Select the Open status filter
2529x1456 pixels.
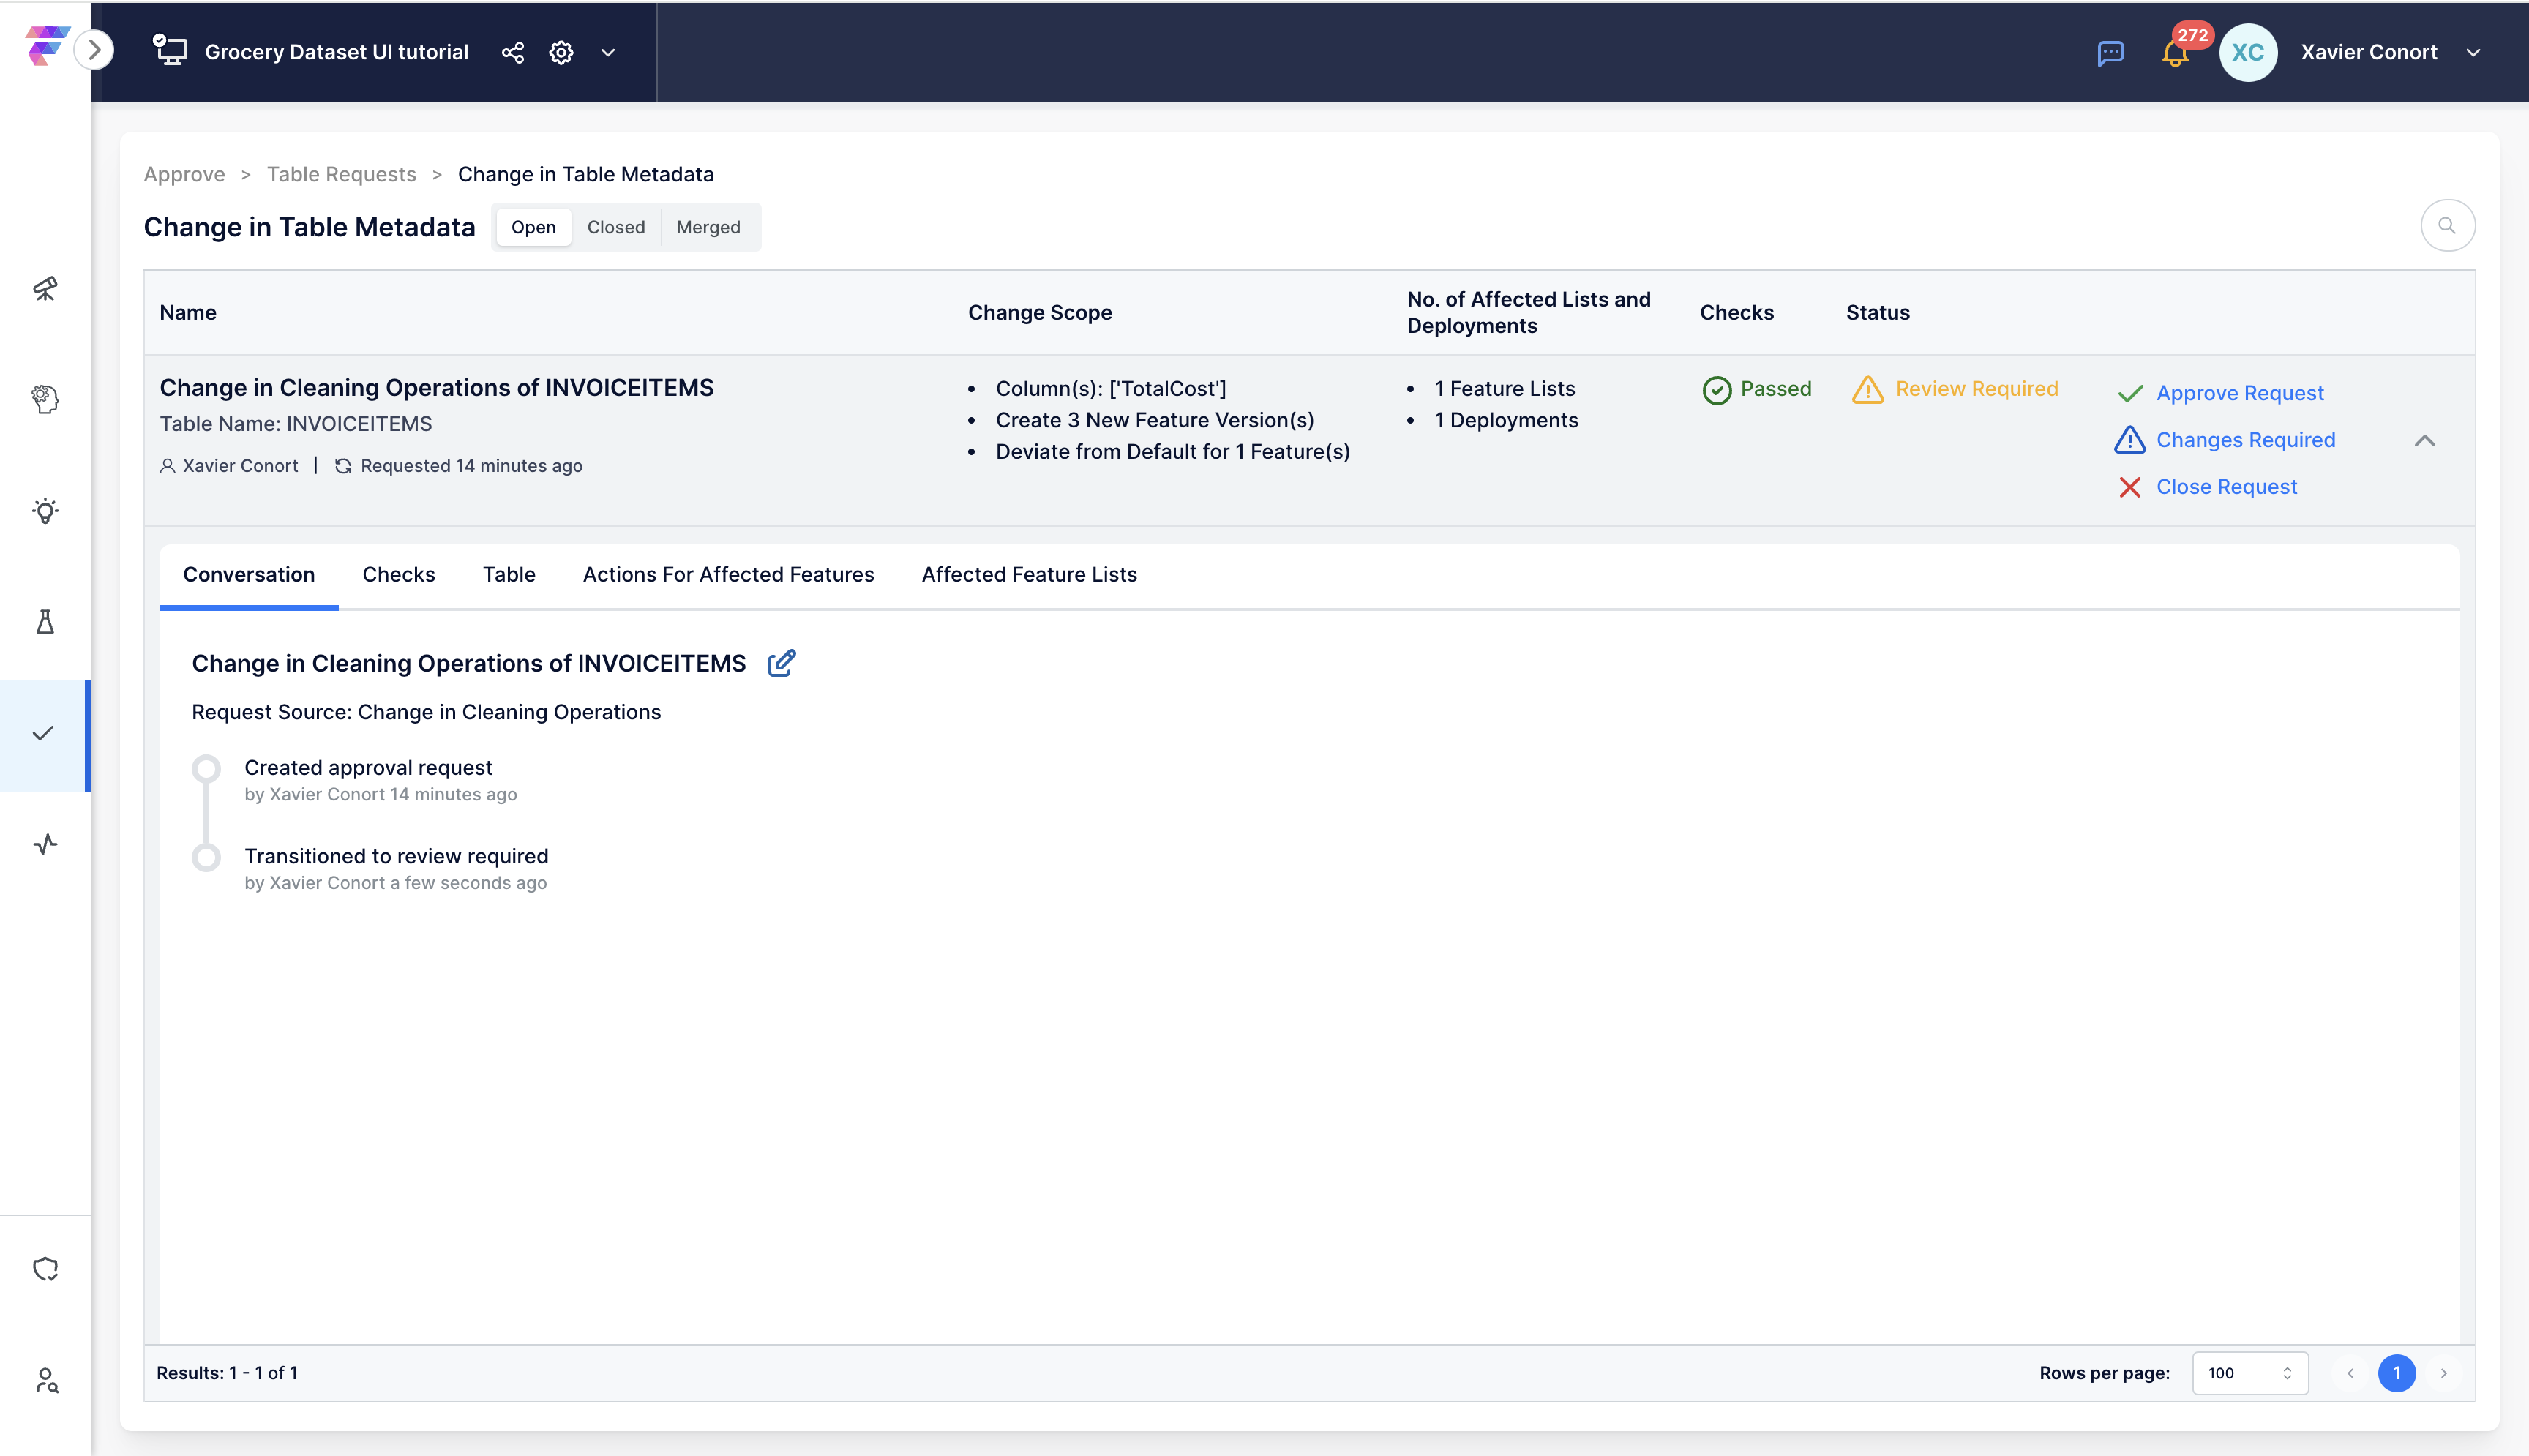533,227
